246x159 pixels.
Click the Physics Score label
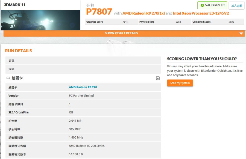(147, 22)
